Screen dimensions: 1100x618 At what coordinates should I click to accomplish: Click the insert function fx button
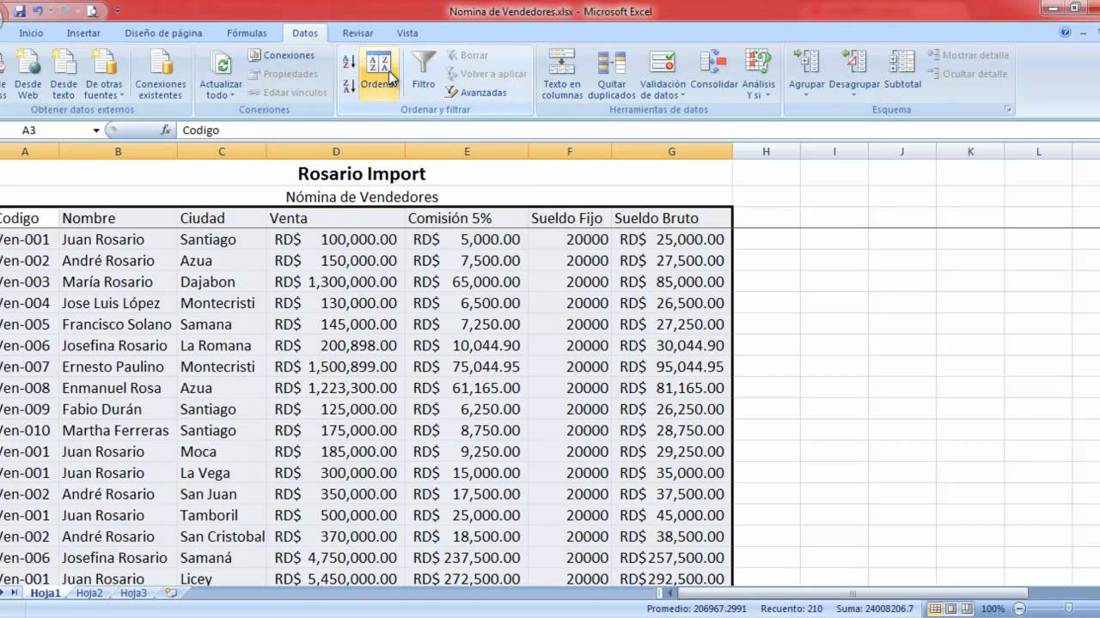166,130
